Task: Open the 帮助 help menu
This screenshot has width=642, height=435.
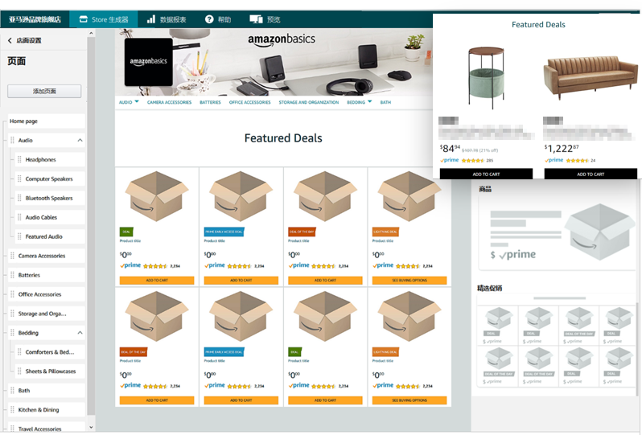Action: pos(218,19)
